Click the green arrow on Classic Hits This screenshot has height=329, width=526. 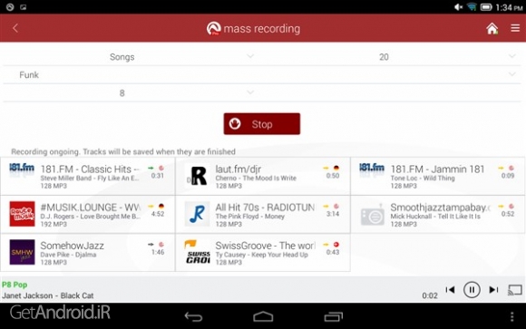(x=151, y=168)
